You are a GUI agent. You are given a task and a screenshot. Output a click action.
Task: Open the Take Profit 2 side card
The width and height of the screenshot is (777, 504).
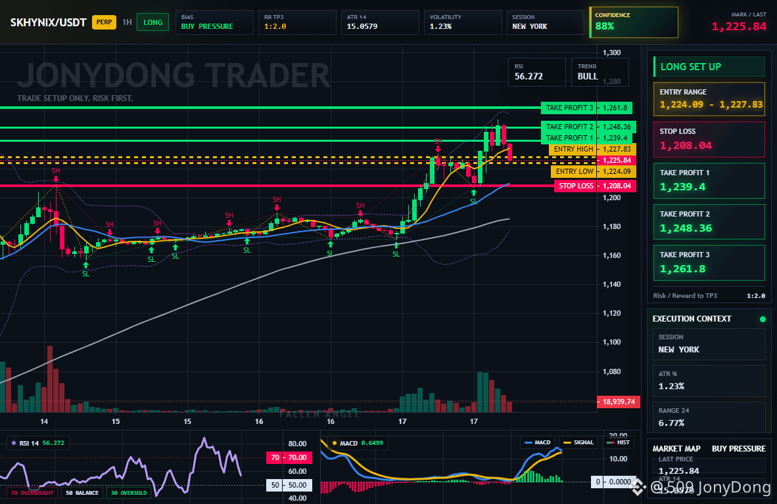point(709,222)
